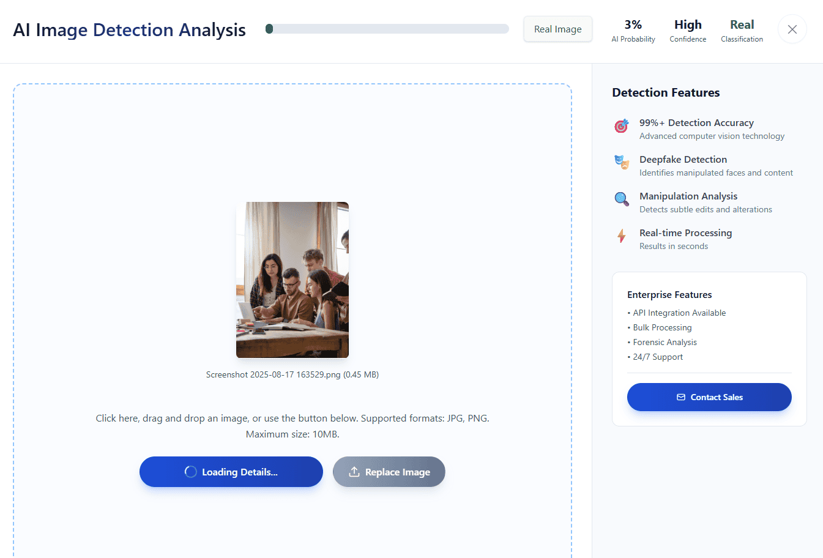This screenshot has height=558, width=823.
Task: Contact Sales via the blue button
Action: pos(709,397)
